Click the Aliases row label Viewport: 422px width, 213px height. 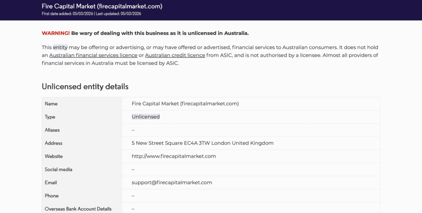[x=52, y=130]
